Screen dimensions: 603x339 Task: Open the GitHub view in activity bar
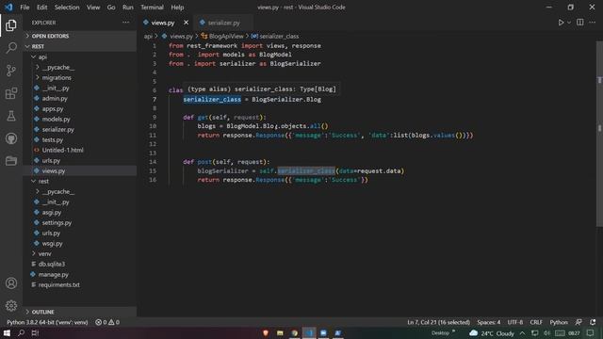[x=11, y=138]
